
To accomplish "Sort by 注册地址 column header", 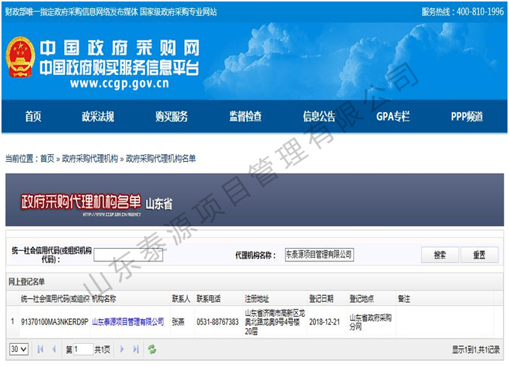I will pyautogui.click(x=257, y=299).
